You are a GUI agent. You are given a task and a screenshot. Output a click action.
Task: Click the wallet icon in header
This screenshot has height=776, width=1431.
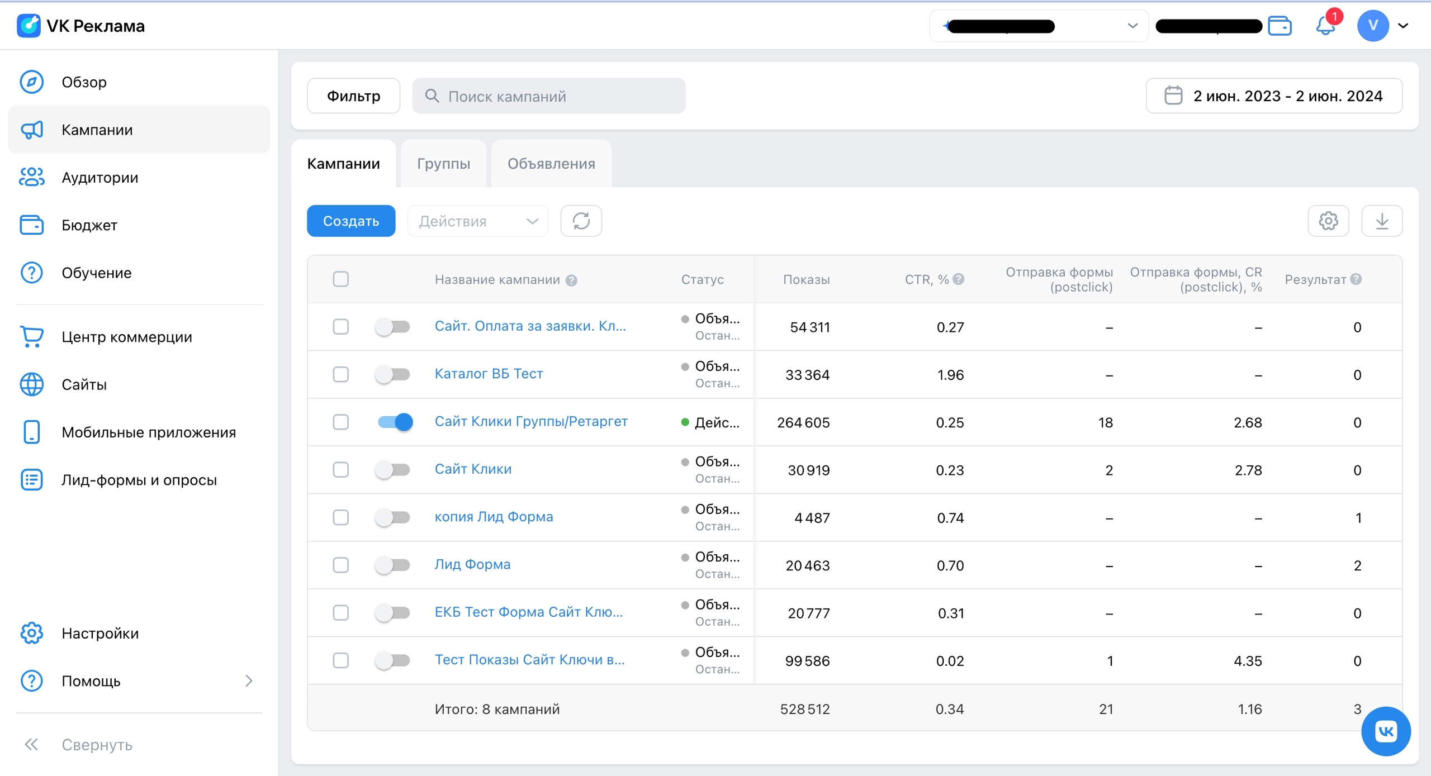point(1280,26)
